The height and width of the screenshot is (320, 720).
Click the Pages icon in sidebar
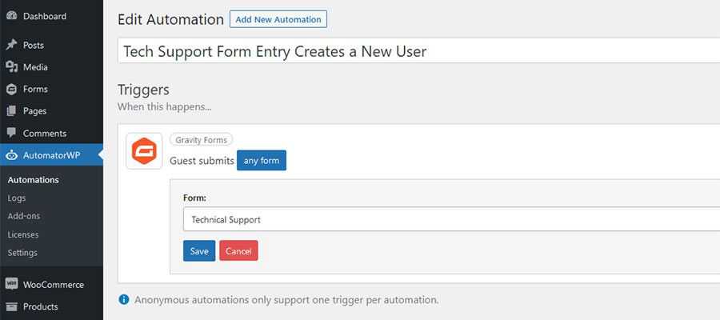coord(11,111)
